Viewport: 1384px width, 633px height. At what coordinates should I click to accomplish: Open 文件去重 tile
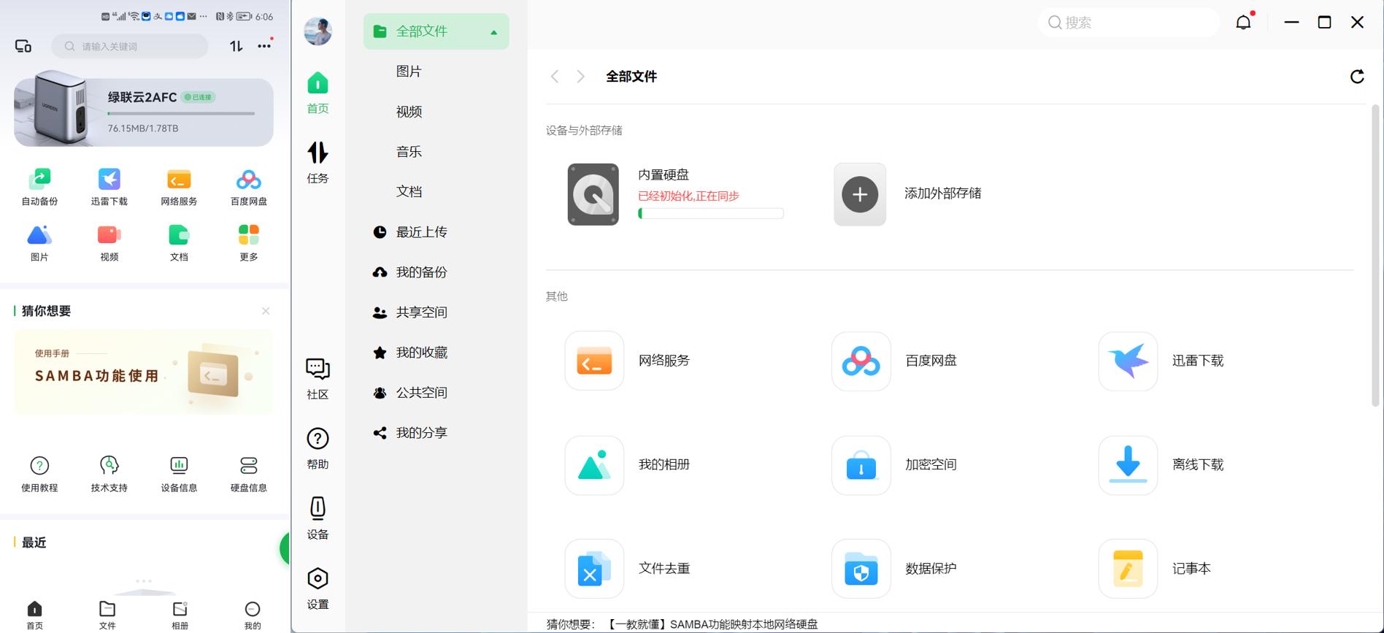point(594,569)
